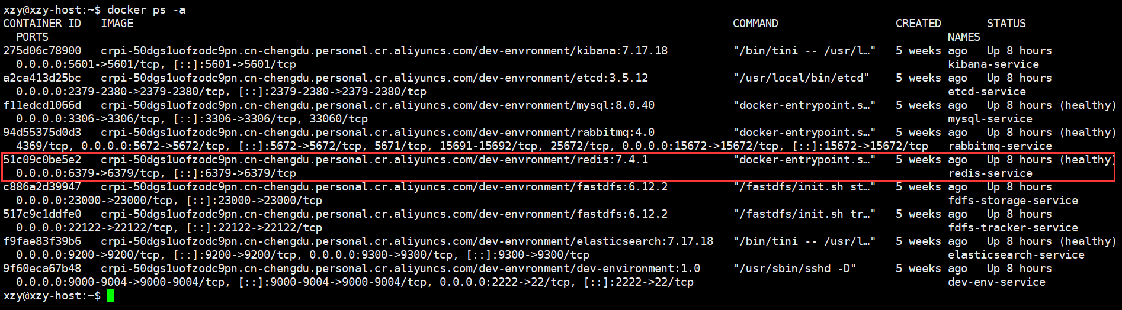Click the elasticsearch-service container name
1122x310 pixels.
pyautogui.click(x=1016, y=255)
